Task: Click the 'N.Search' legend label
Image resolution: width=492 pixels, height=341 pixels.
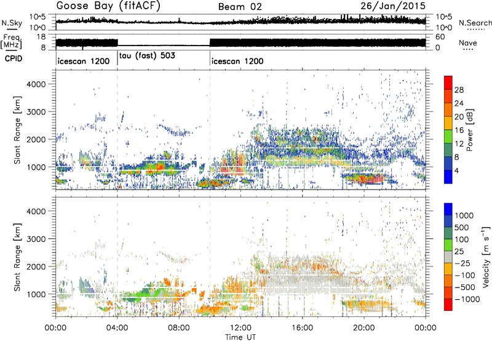Action: (475, 23)
